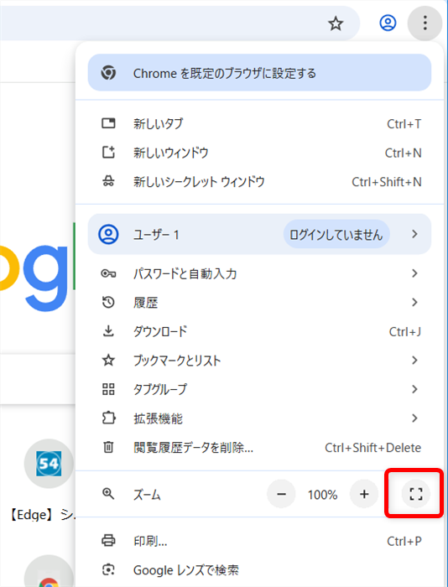This screenshot has height=587, width=448.
Task: Select Google レンズで検索 entry
Action: click(x=259, y=570)
